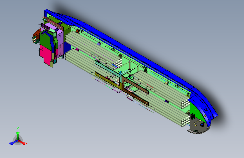244x158 pixels.
Task: Click the blue Z axis of the orientation triad
Action: [14, 142]
